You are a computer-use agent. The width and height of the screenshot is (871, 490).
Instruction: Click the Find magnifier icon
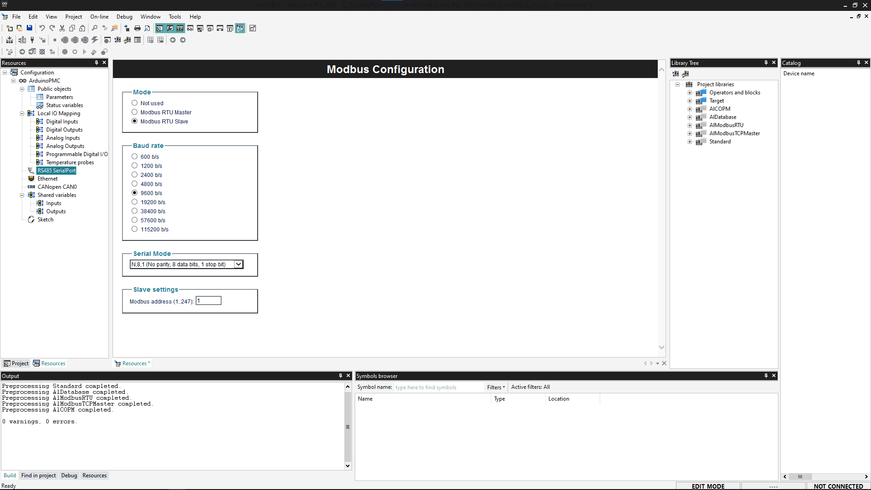pos(95,28)
